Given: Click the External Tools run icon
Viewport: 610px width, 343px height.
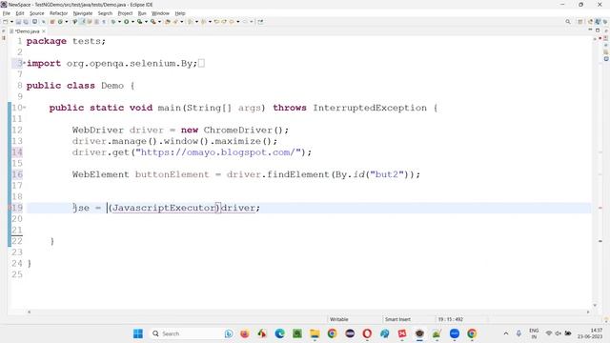Looking at the screenshot, I should point(152,22).
